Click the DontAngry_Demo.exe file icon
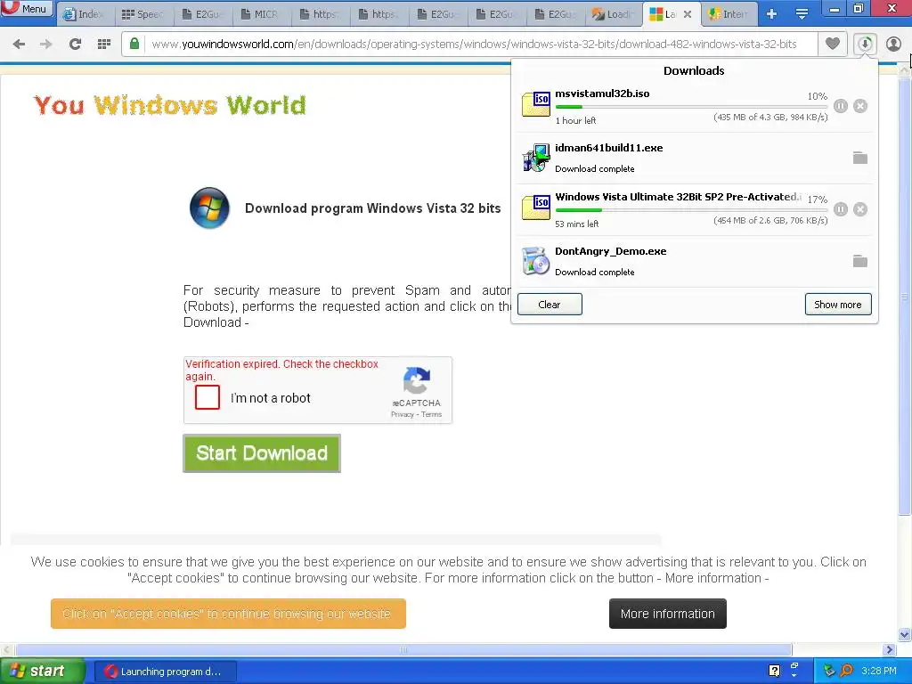 [535, 261]
